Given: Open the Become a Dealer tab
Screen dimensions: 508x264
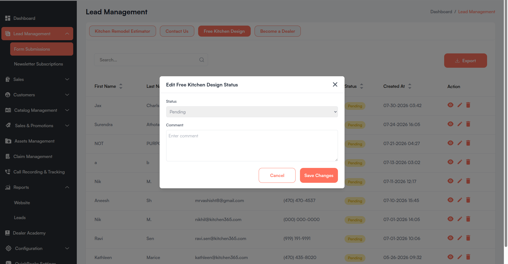Looking at the screenshot, I should click(x=277, y=31).
